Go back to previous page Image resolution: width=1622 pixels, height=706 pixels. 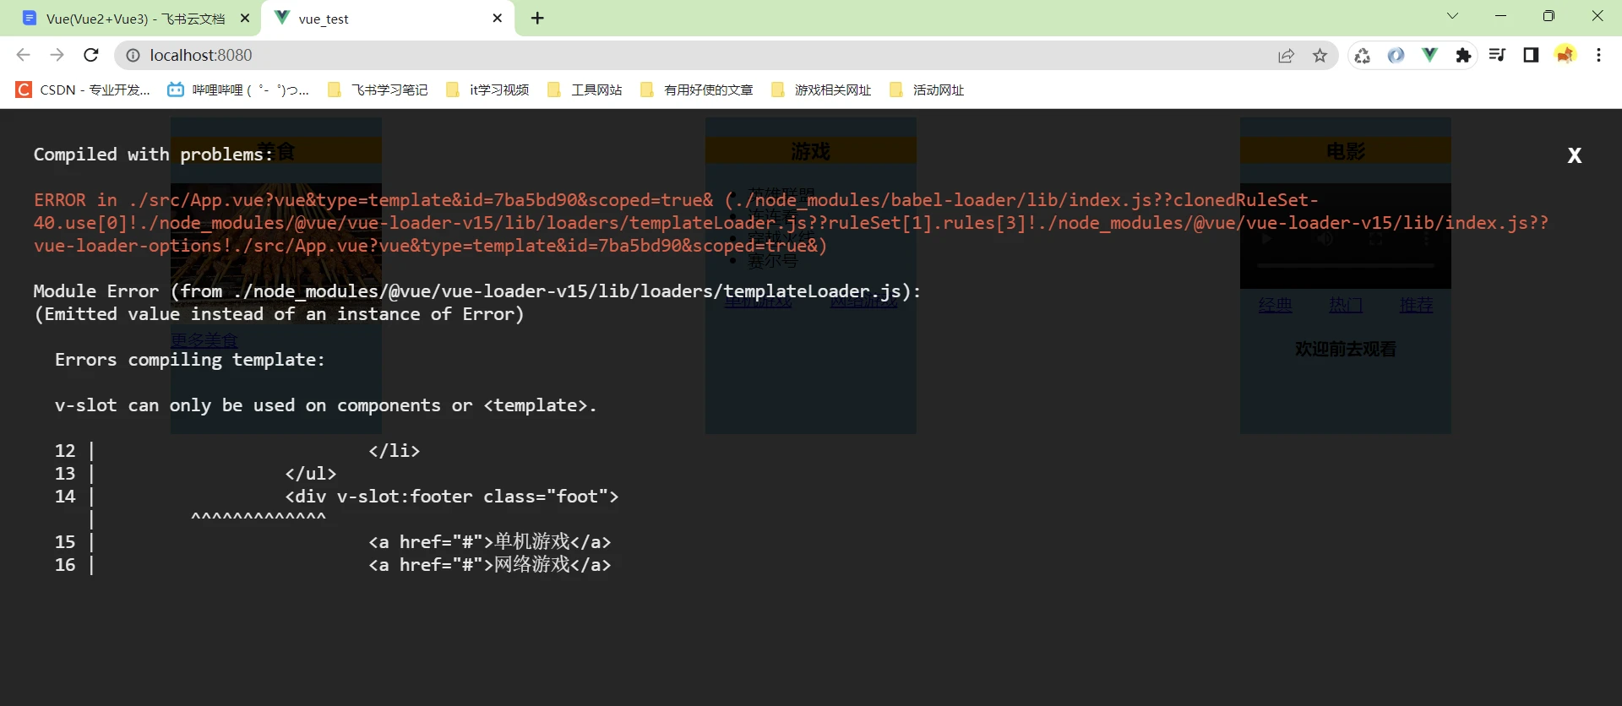(x=23, y=56)
